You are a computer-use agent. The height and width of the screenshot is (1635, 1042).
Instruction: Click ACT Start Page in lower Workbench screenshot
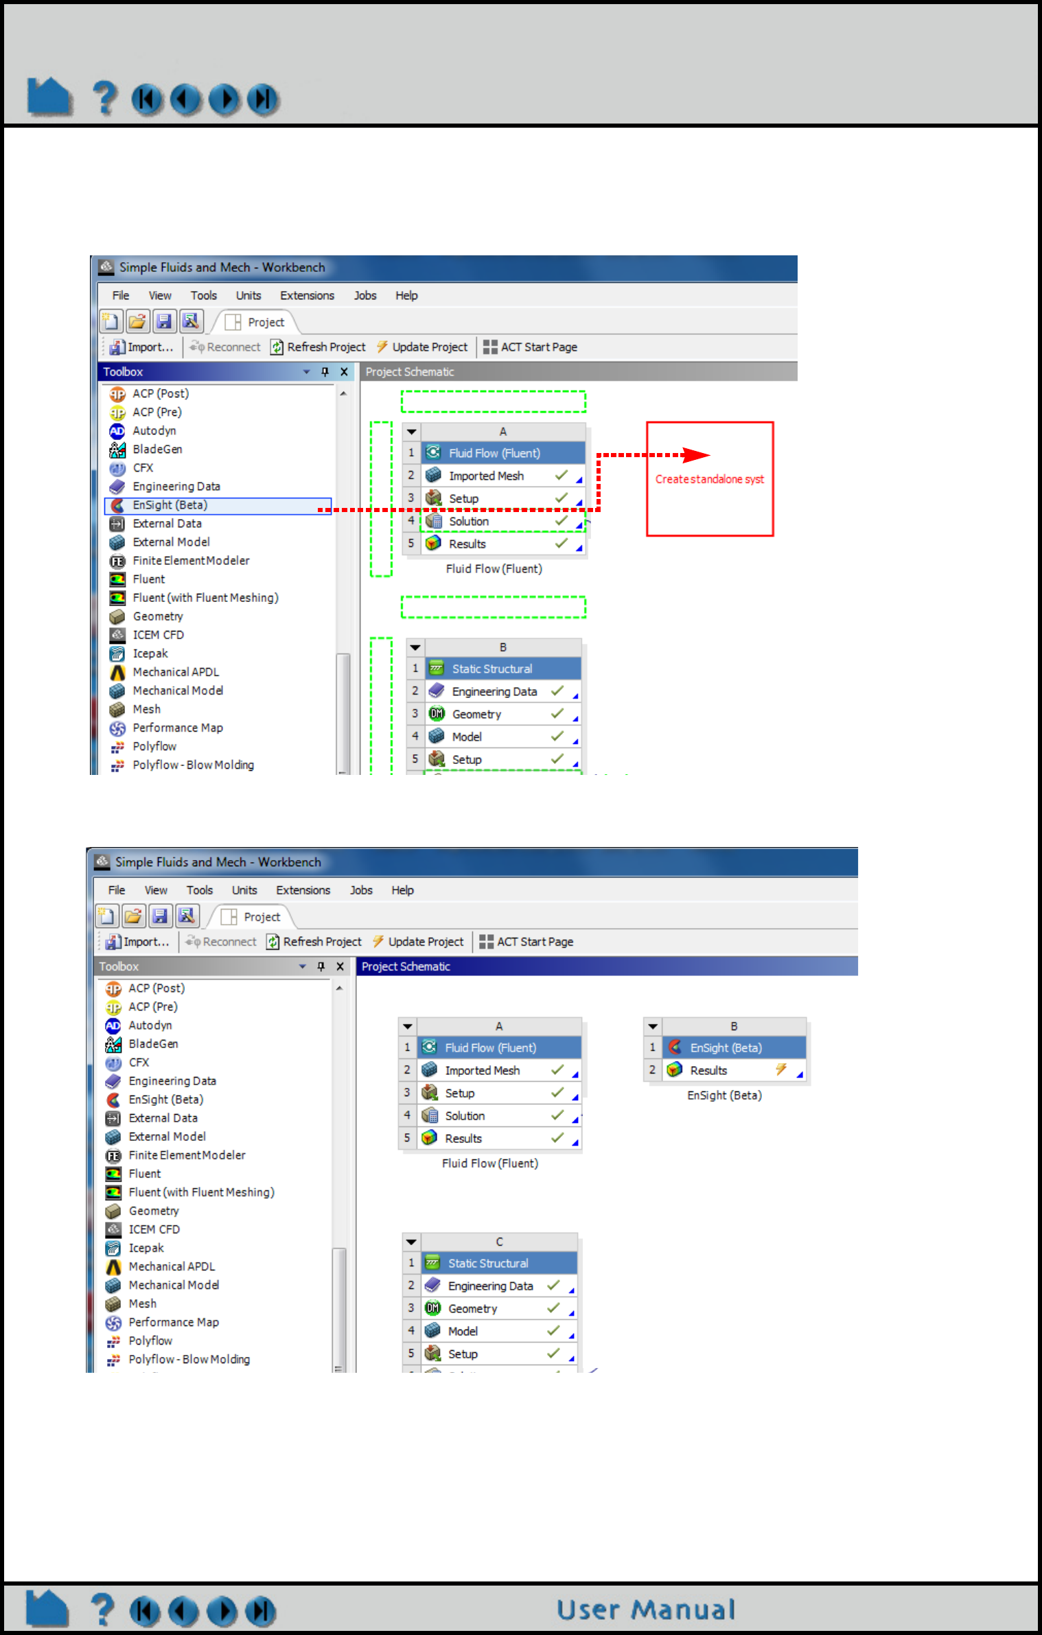pos(526,941)
